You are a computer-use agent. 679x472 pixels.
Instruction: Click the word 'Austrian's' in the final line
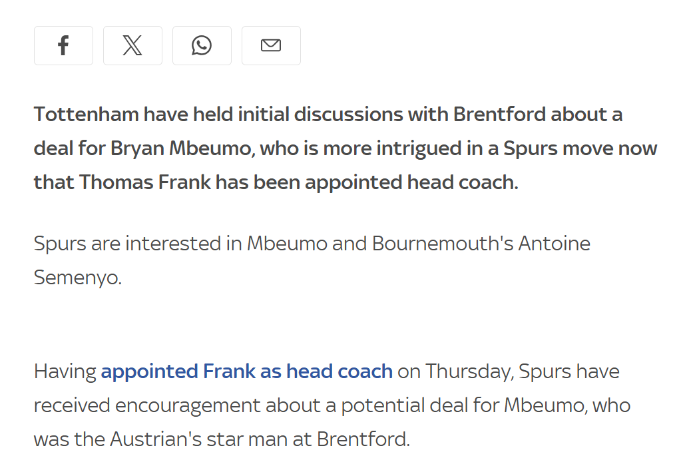coord(156,439)
